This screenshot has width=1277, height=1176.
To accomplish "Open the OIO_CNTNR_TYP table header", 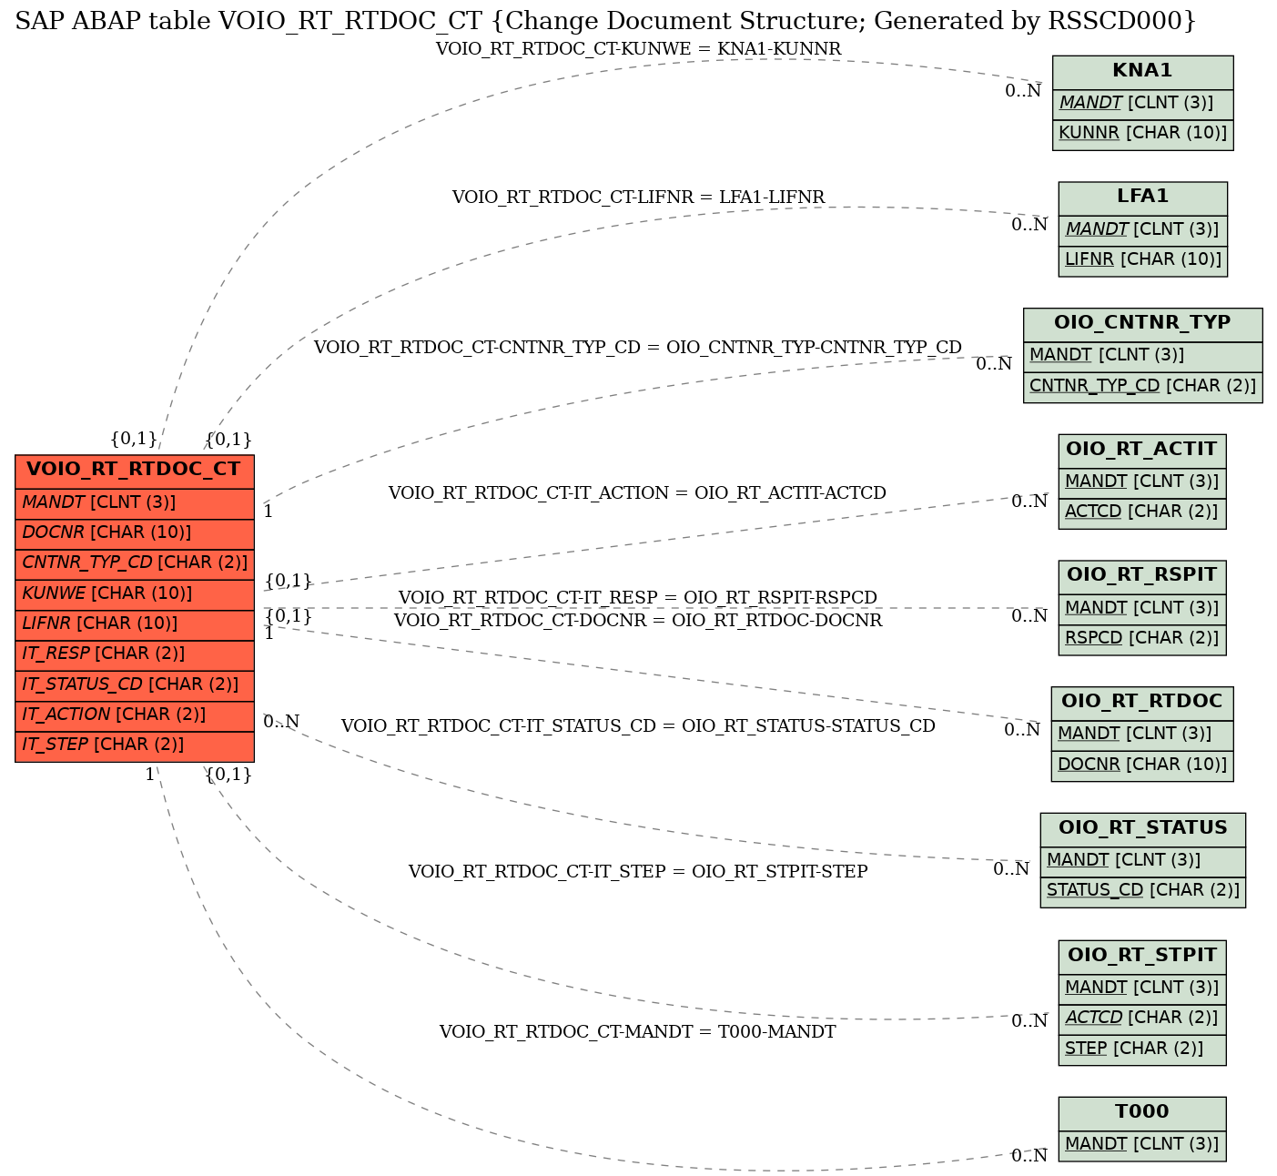I will coord(1142,324).
